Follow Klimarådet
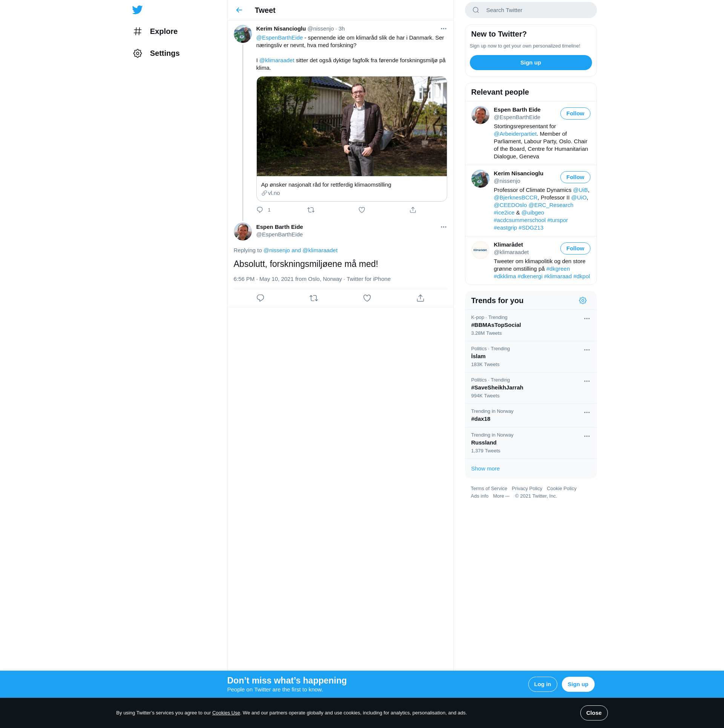This screenshot has width=724, height=728. [x=575, y=248]
